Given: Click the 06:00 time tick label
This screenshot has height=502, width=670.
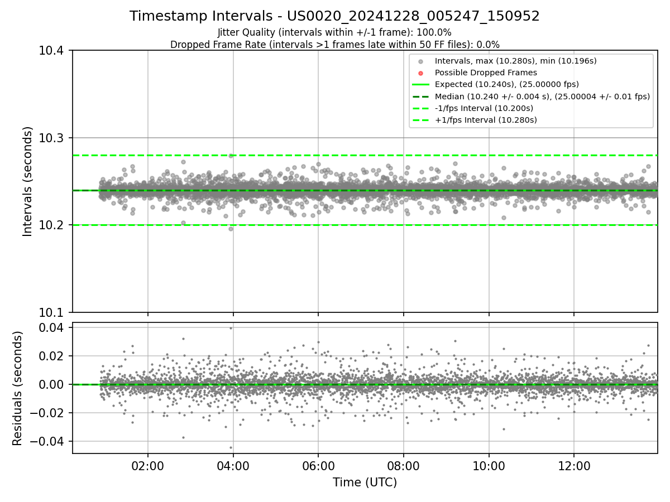Looking at the screenshot, I should click(318, 465).
